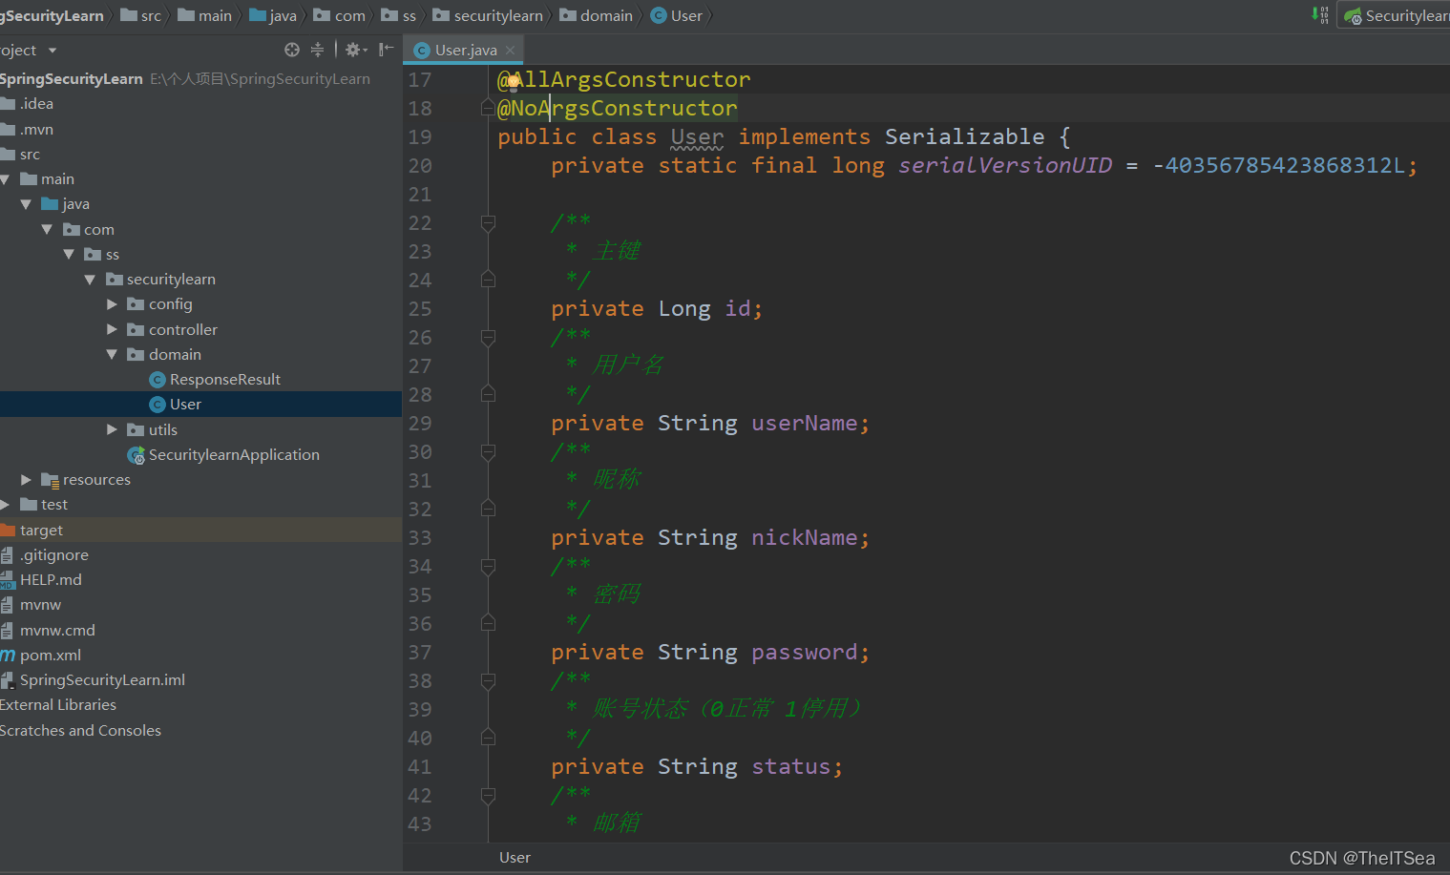Open SecuritylearnApplication class in tree
1450x875 pixels.
[223, 455]
